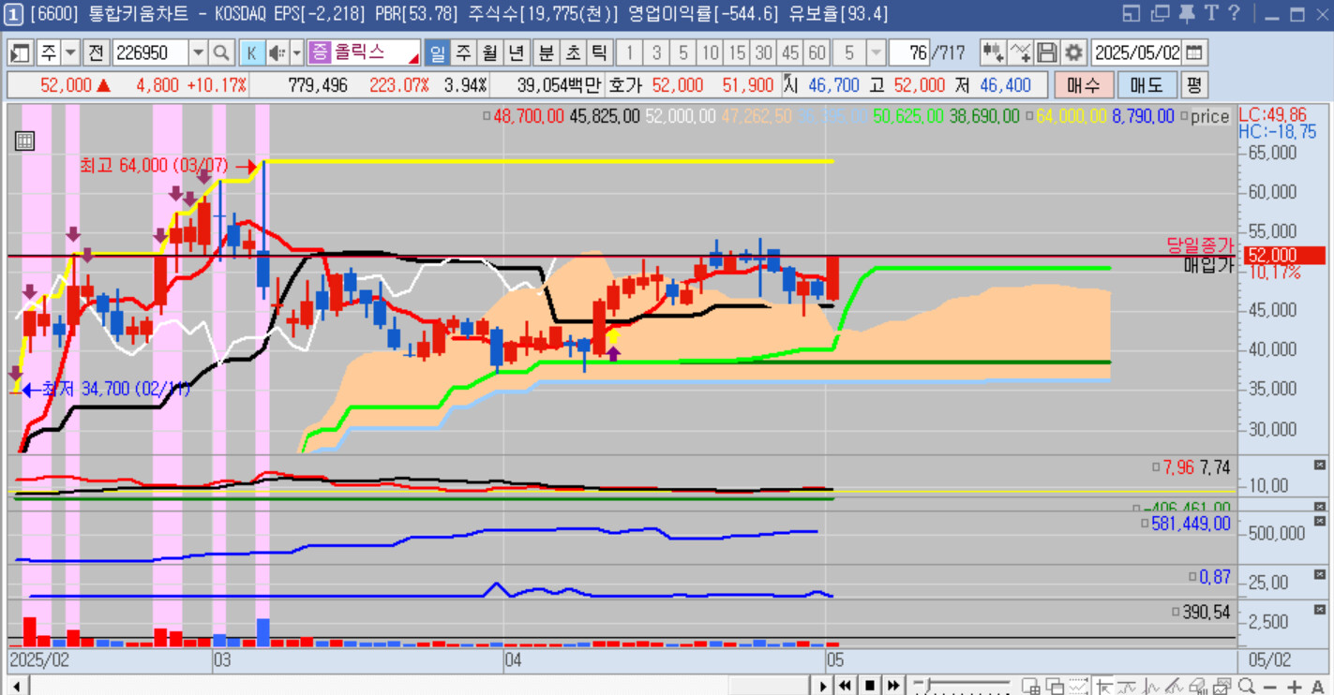The image size is (1334, 695).
Task: Click the 매도 sell button
Action: click(x=1147, y=85)
